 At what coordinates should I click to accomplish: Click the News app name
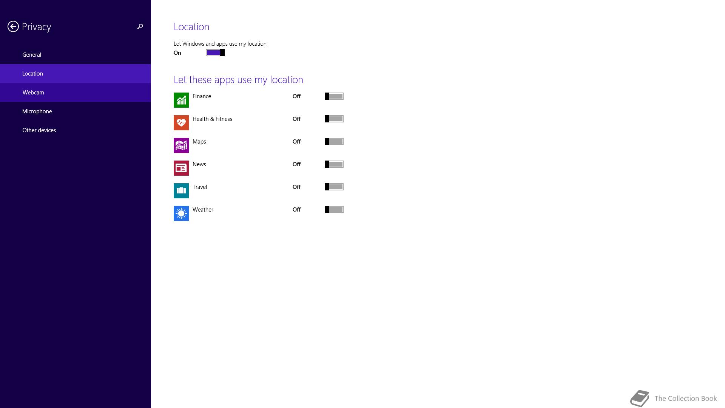199,164
